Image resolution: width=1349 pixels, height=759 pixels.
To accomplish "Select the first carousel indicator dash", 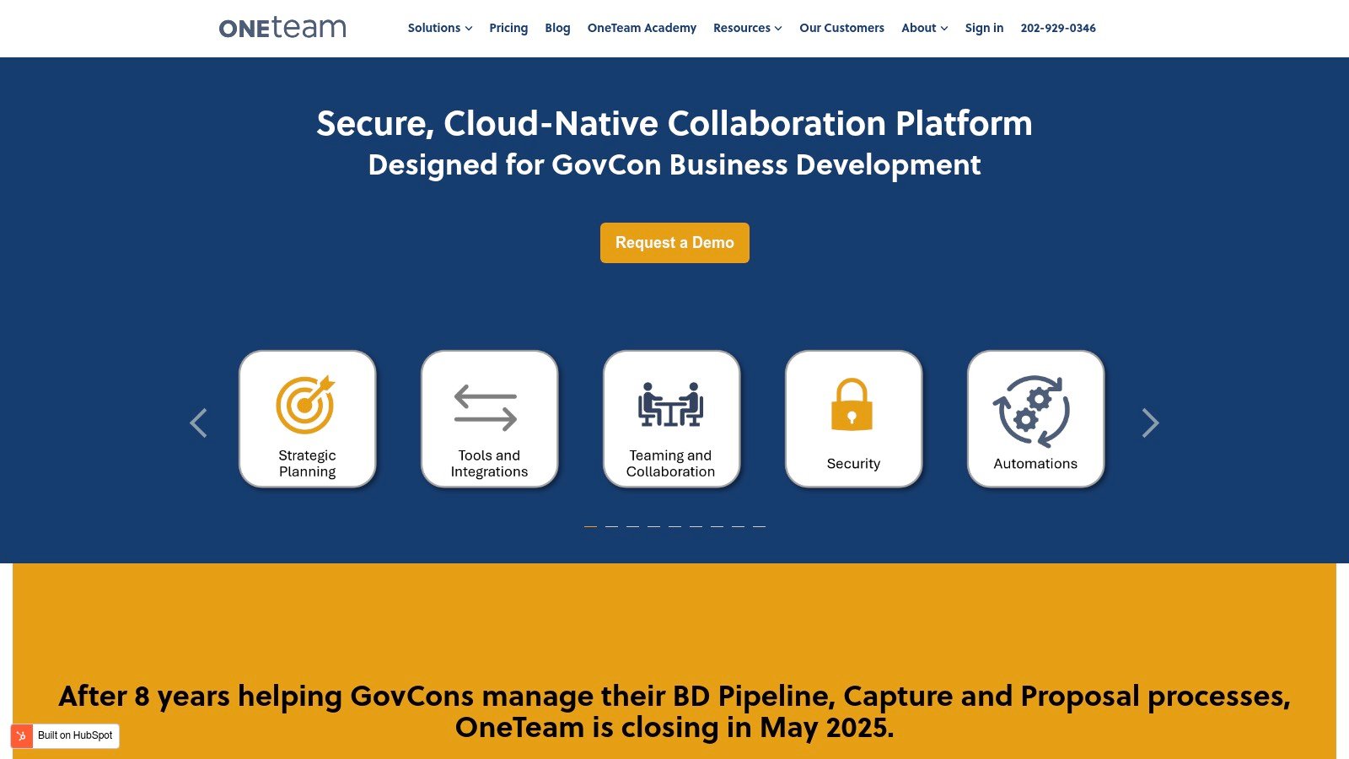I will pyautogui.click(x=590, y=526).
